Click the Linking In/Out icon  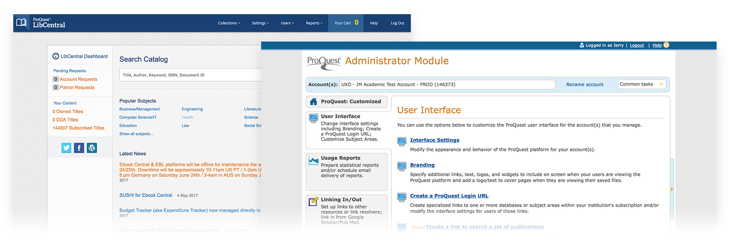(313, 201)
